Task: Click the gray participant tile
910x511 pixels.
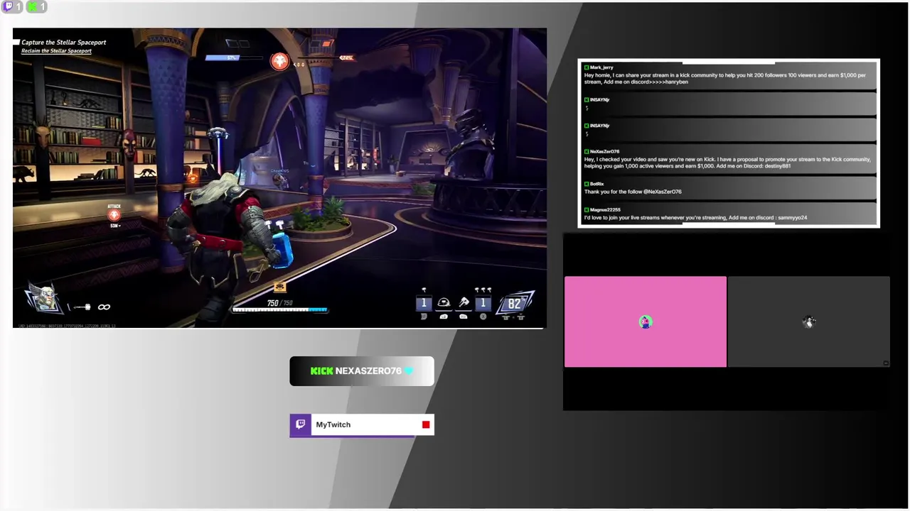Action: pyautogui.click(x=809, y=322)
